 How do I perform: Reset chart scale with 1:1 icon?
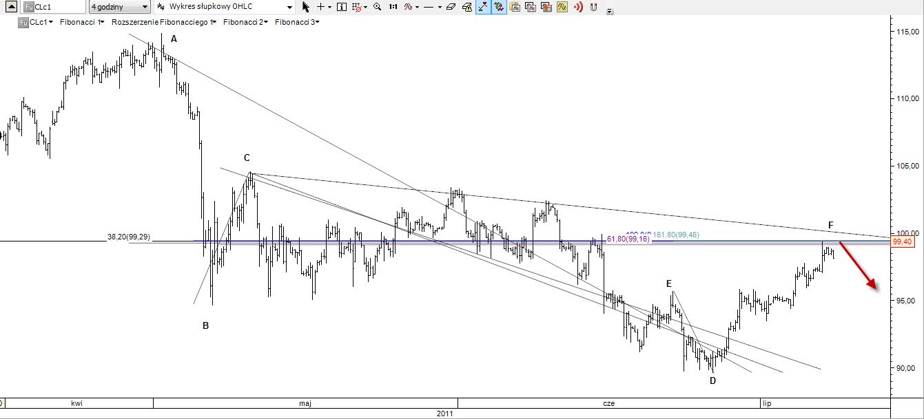click(393, 7)
